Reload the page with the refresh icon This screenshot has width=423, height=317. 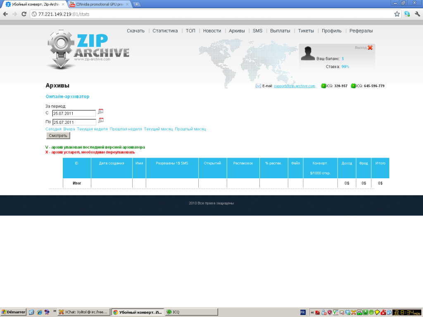(24, 14)
